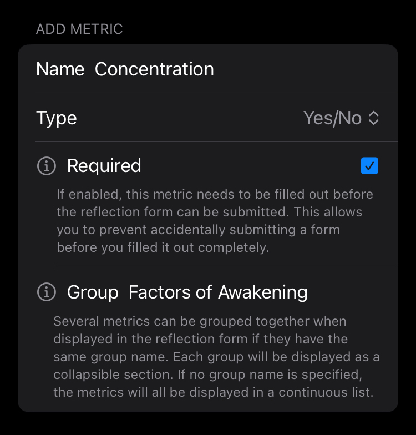The height and width of the screenshot is (435, 416).
Task: Click the up-down chevron next to Yes/No
Action: click(374, 118)
